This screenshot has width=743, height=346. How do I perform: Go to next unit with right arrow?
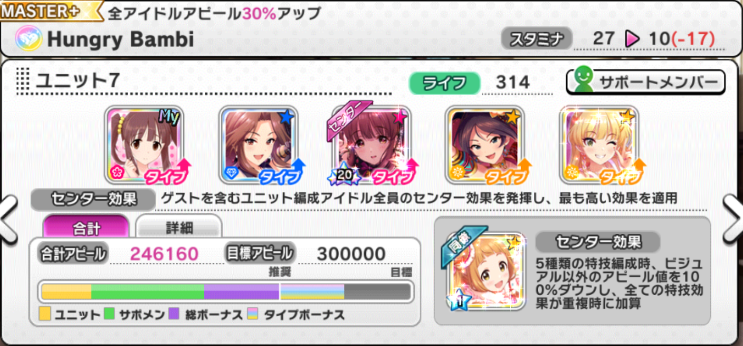(x=733, y=220)
